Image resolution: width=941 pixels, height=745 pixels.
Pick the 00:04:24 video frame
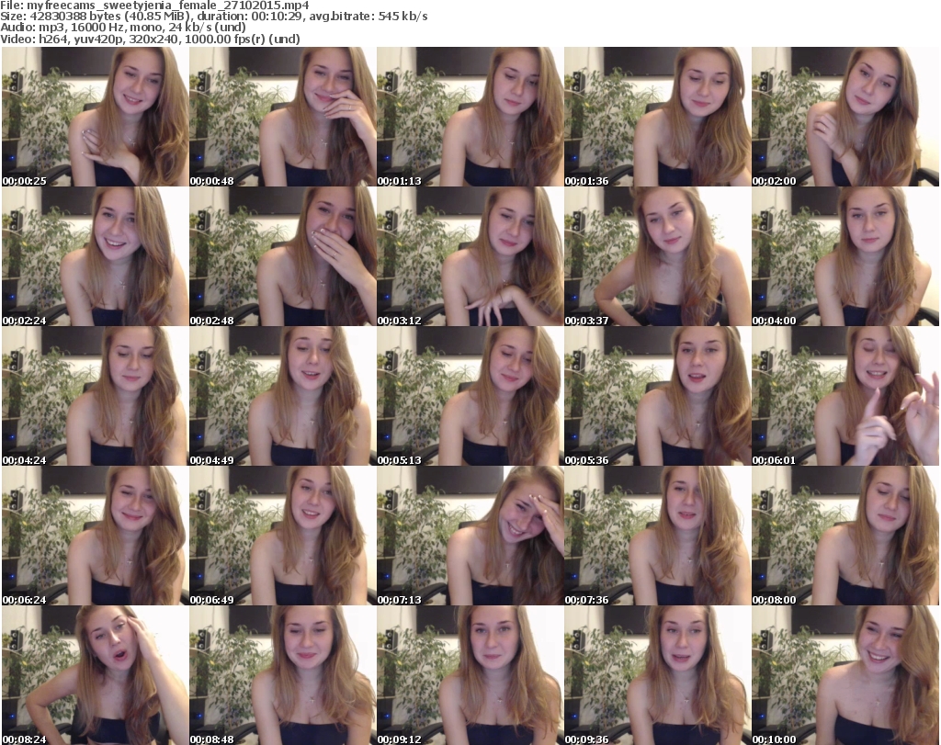[x=95, y=396]
